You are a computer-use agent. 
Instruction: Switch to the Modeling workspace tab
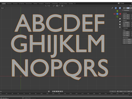9,4
